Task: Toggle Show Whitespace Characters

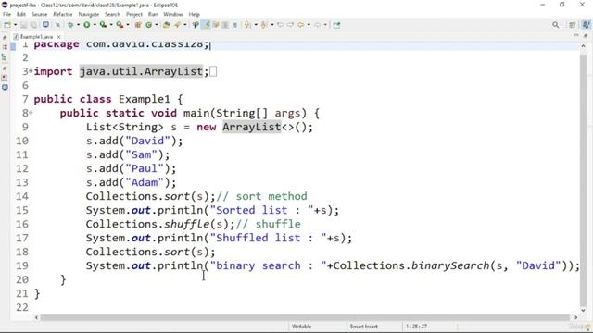Action: 234,25
